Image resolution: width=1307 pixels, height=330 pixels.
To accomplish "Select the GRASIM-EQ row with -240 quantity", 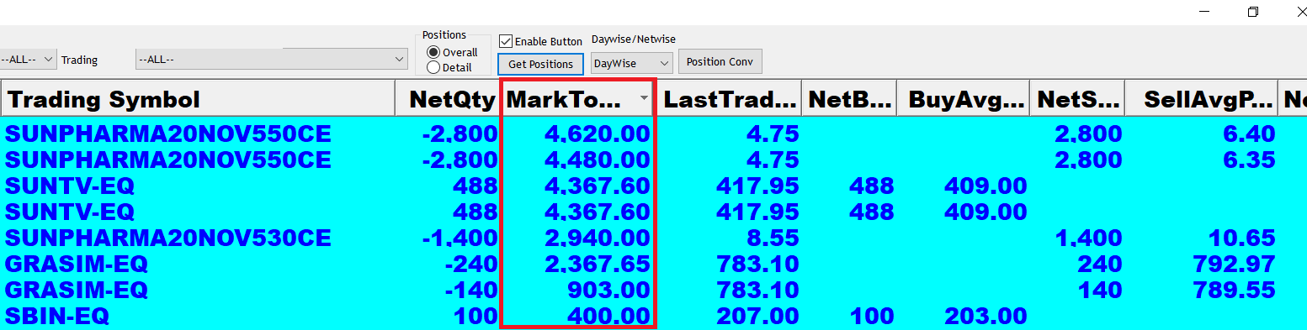I will [x=653, y=265].
